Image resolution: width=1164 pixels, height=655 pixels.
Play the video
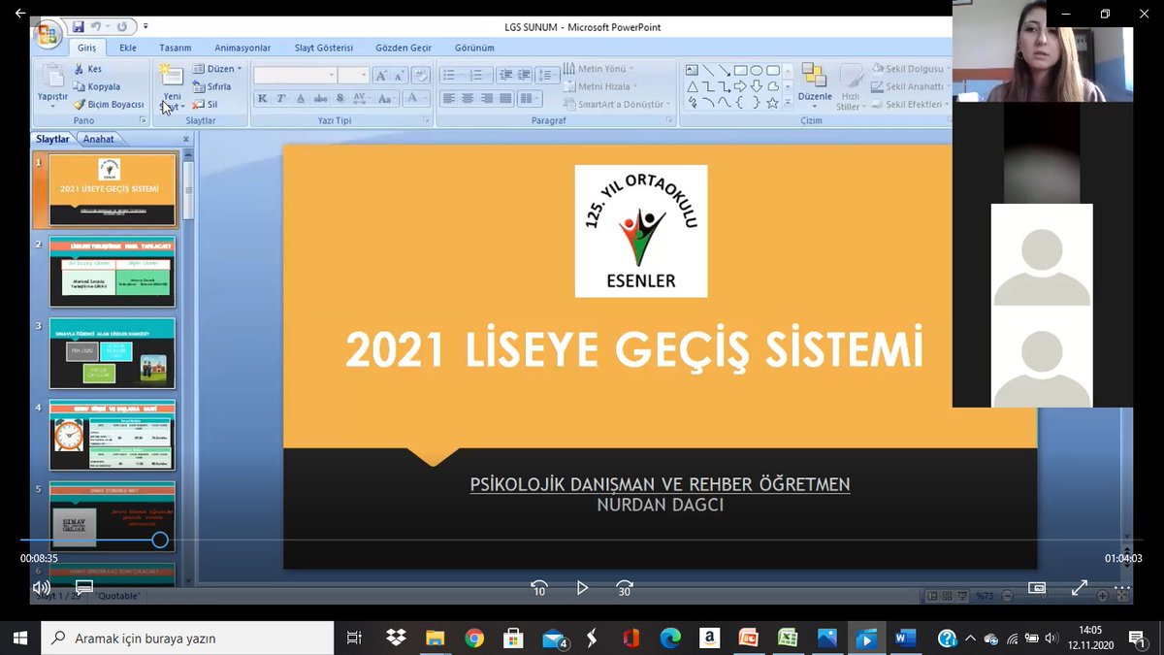click(x=582, y=588)
